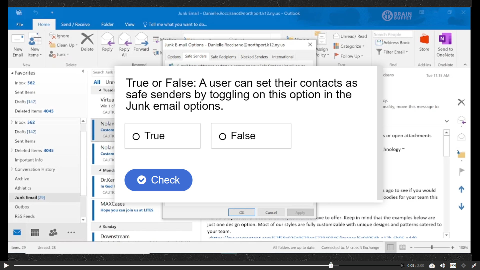Switch to Calendar view icon

click(35, 232)
